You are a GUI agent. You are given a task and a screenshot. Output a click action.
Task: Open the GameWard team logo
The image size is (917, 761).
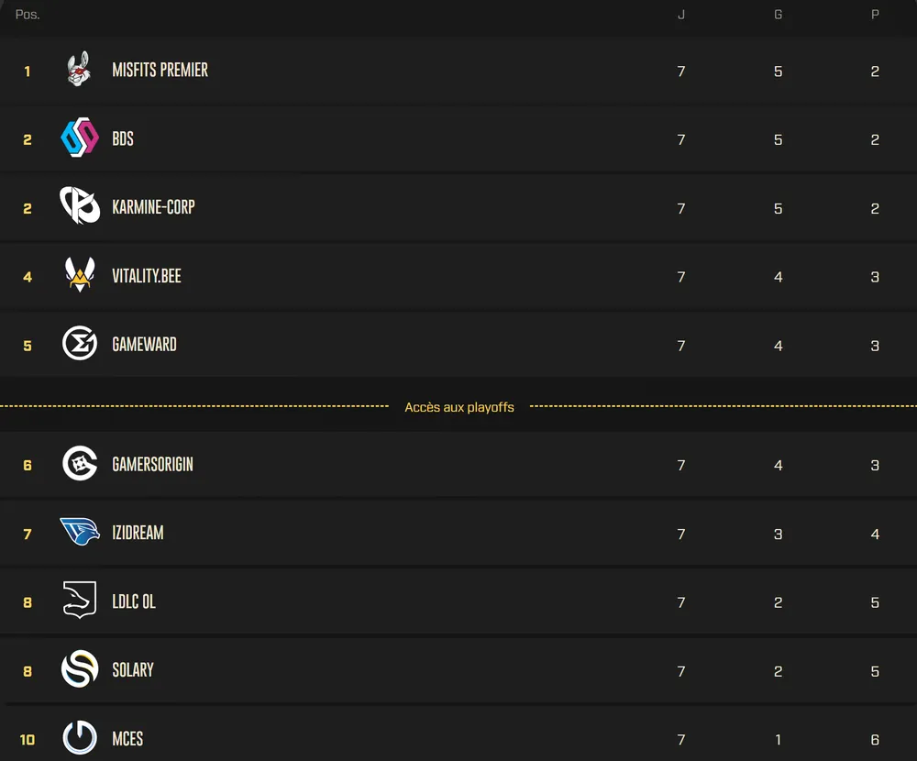coord(80,344)
